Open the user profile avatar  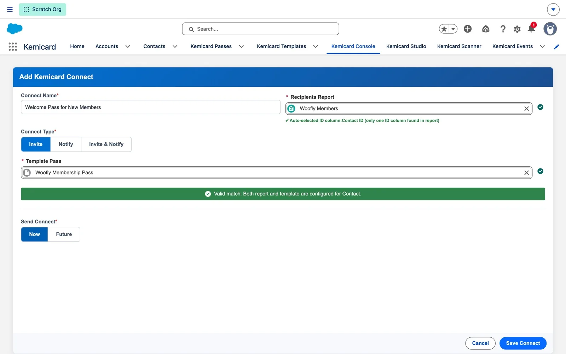pos(550,29)
